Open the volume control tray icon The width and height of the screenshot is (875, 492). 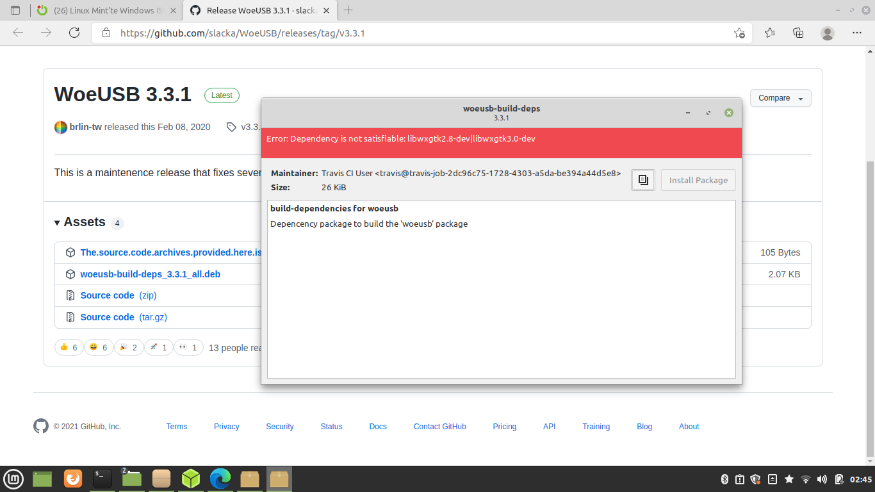tap(822, 479)
